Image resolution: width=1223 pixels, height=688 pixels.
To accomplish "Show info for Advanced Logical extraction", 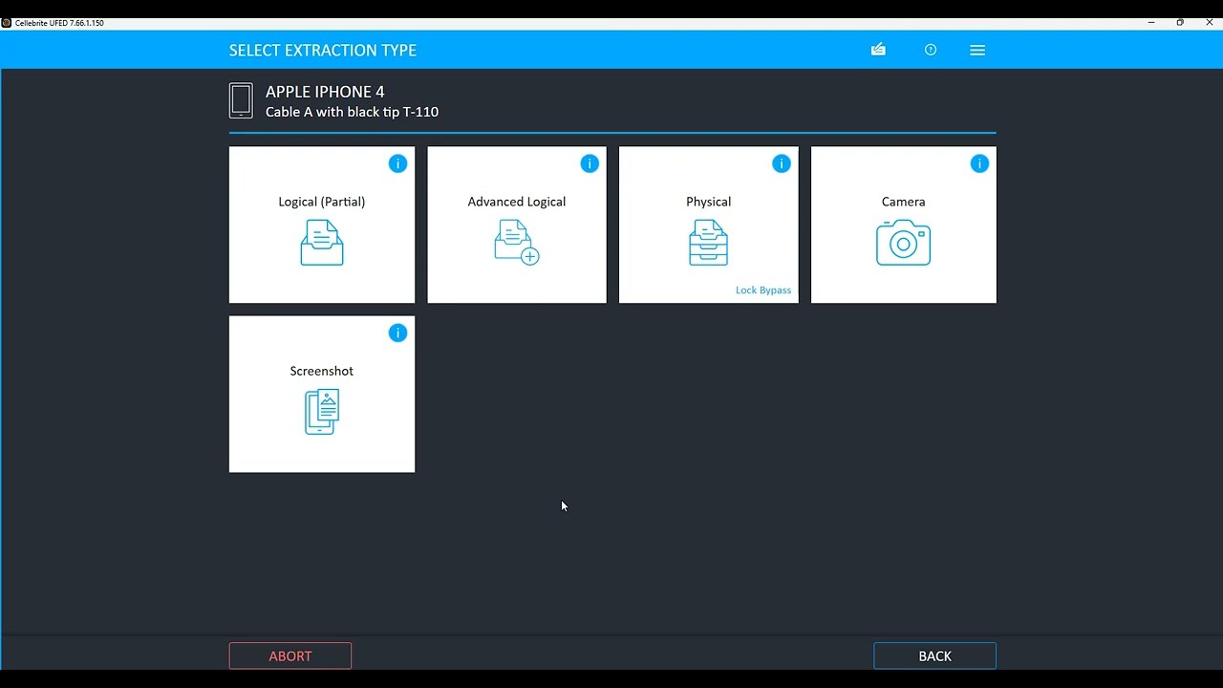I will [590, 163].
